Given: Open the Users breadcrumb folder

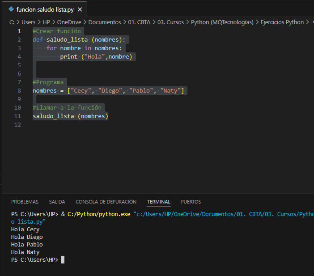Looking at the screenshot, I should click(28, 22).
